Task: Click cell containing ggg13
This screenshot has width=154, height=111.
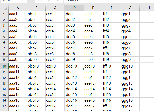Action: click(x=130, y=83)
